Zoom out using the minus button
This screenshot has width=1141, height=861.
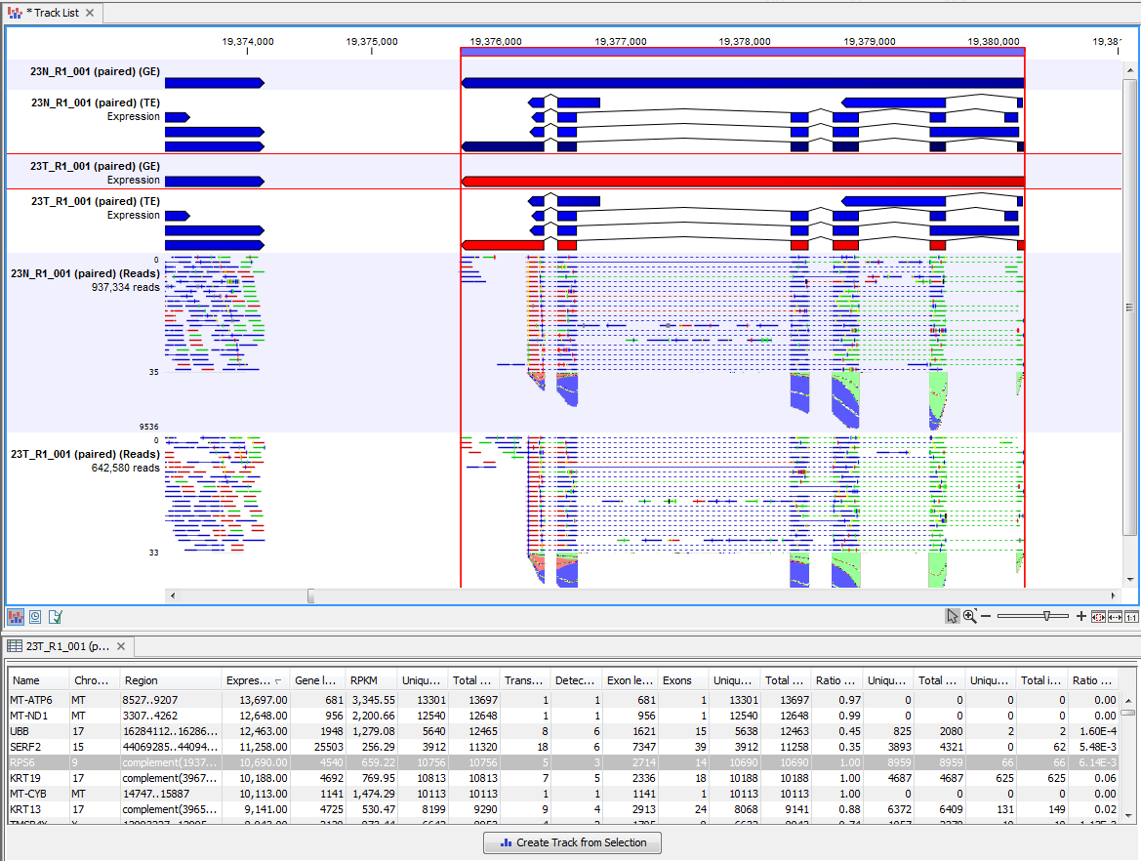tap(987, 616)
